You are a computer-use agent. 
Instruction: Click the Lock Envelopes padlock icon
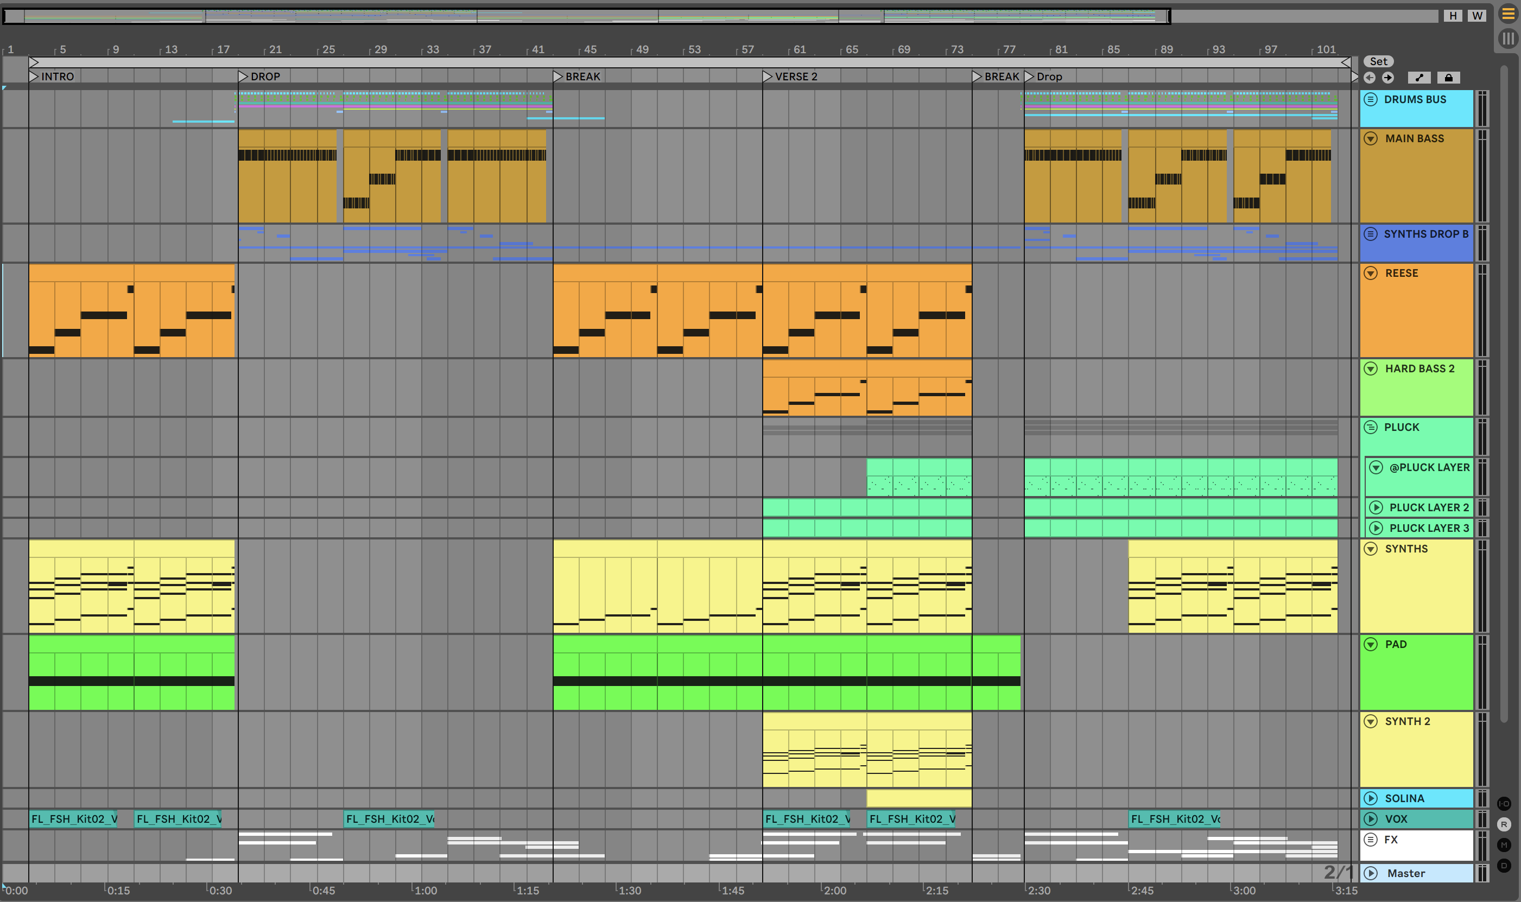pos(1449,78)
